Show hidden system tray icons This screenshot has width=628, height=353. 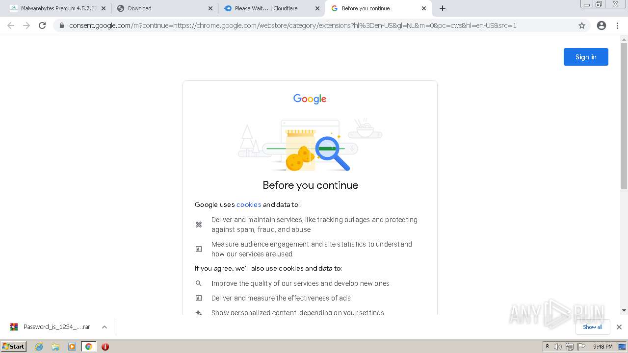[x=547, y=347]
